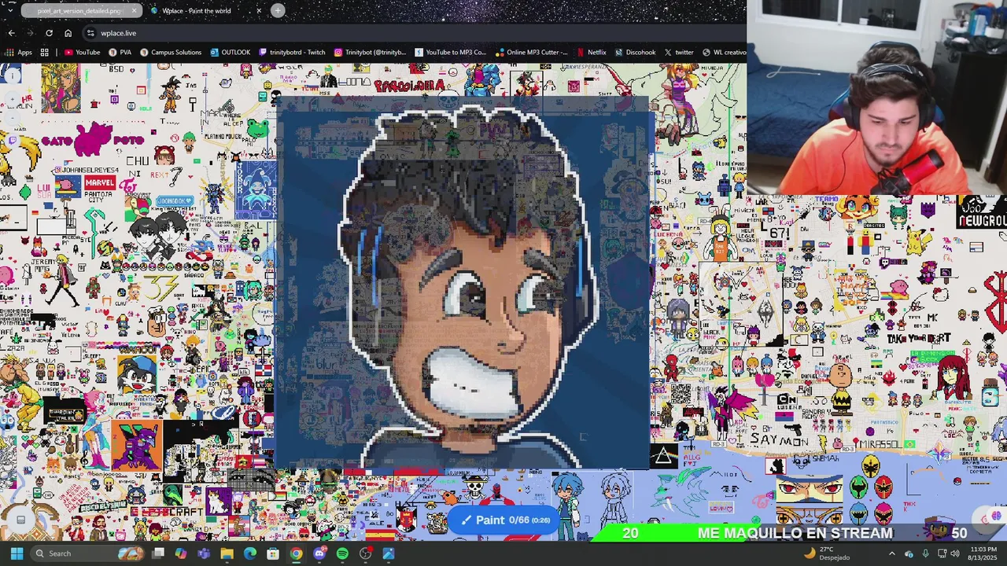Open a new browser tab
Screen dimensions: 1007x566
click(278, 10)
